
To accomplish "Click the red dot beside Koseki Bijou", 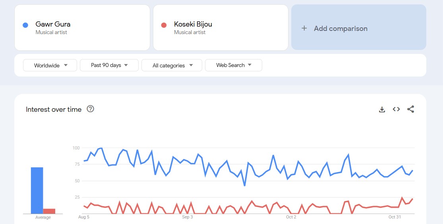I will coord(164,25).
